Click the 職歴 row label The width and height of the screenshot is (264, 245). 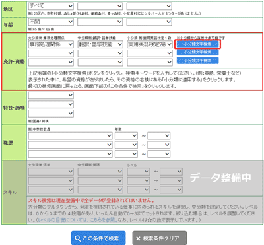[x=8, y=143]
